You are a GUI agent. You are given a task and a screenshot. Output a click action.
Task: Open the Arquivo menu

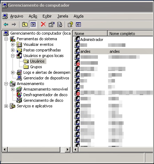coord(17,16)
